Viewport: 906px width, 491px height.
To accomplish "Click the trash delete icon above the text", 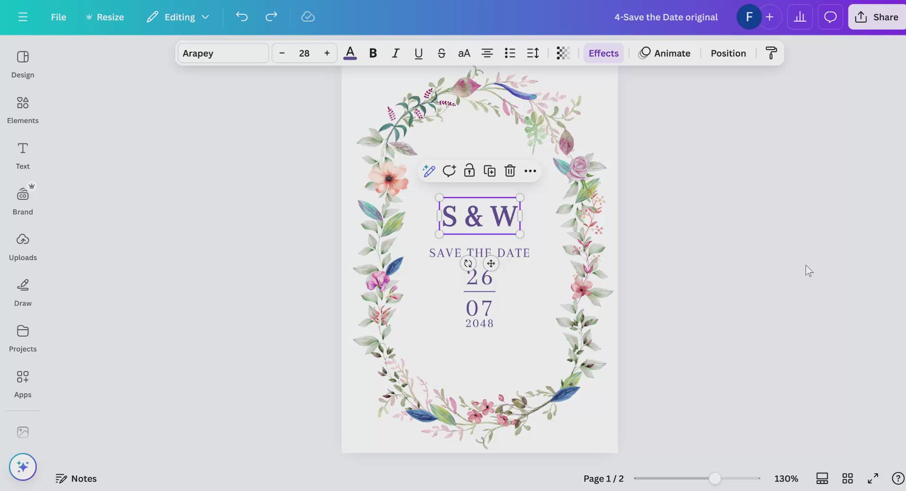I will (510, 171).
